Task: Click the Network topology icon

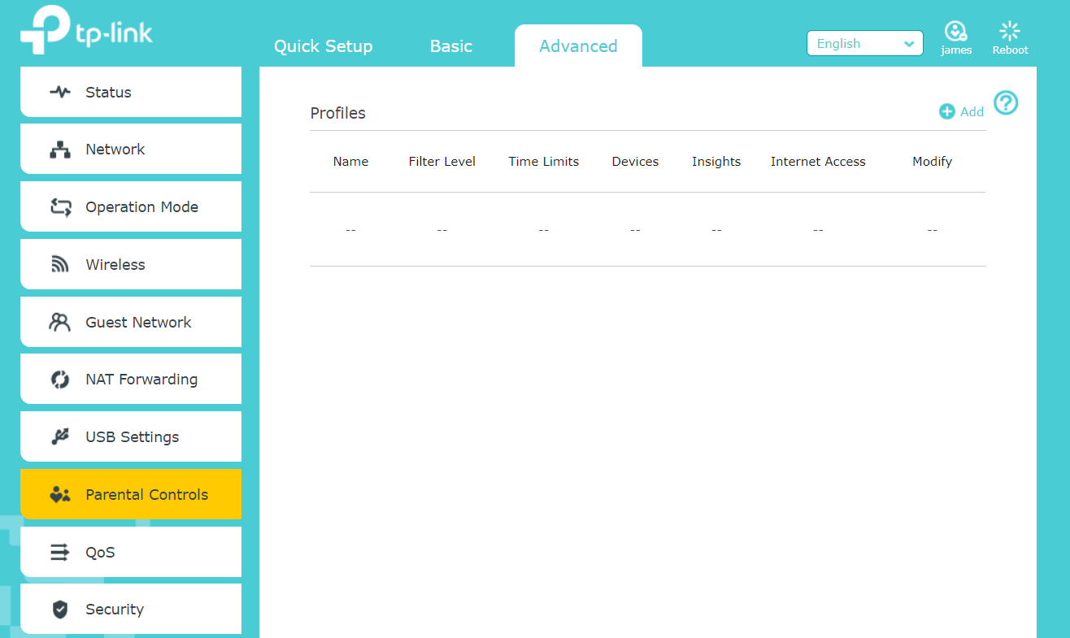Action: click(x=60, y=150)
